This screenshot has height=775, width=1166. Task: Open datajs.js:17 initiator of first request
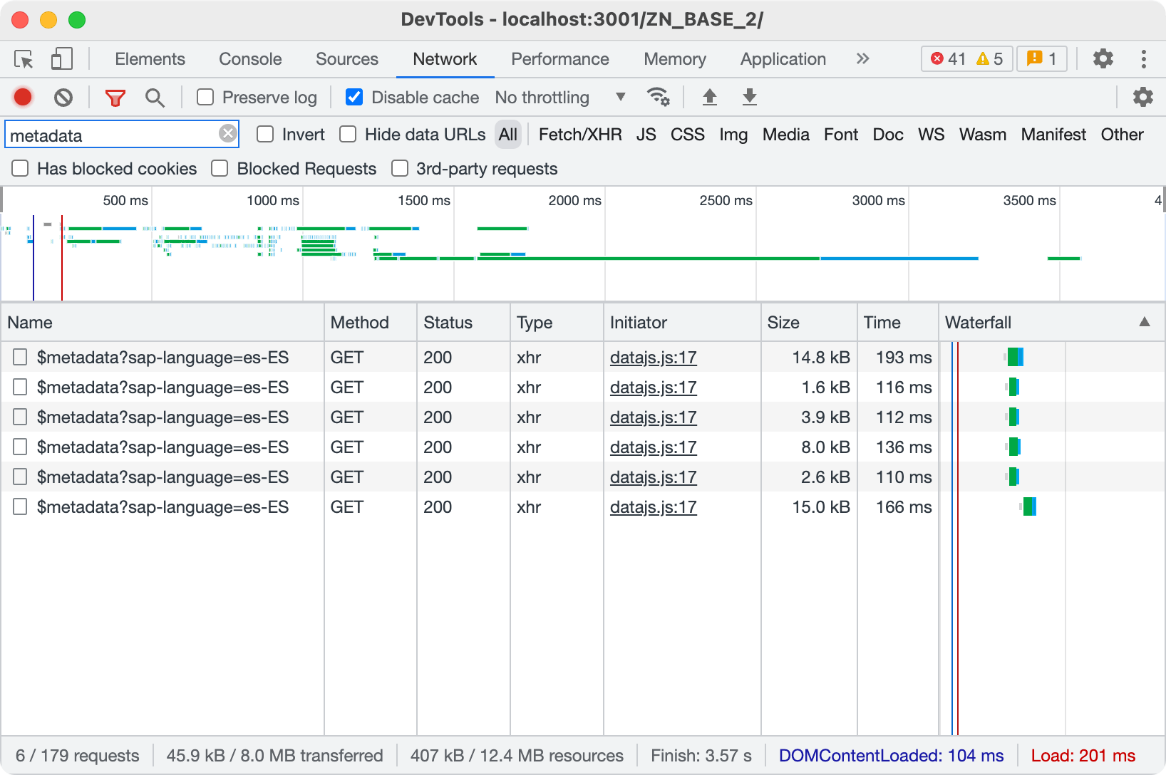pyautogui.click(x=653, y=358)
